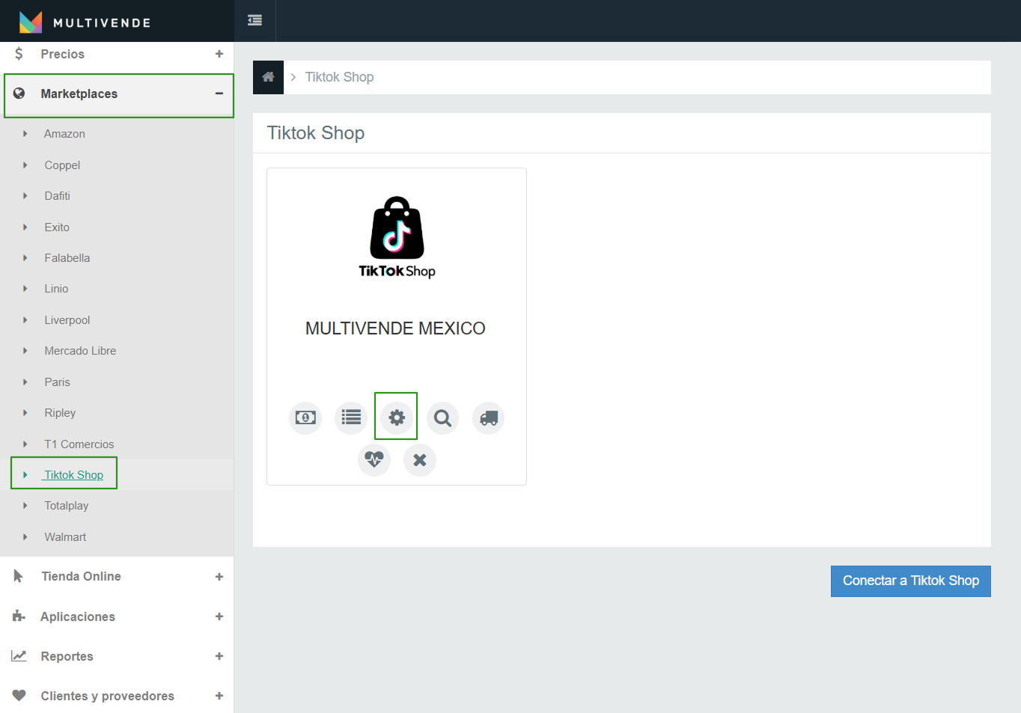Click the magnifying glass search icon
Image resolution: width=1021 pixels, height=713 pixels.
tap(442, 417)
